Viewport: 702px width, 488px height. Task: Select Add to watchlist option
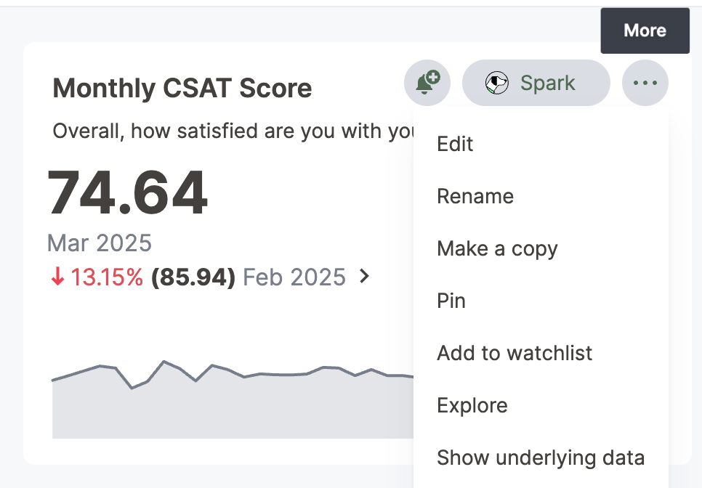pos(515,353)
